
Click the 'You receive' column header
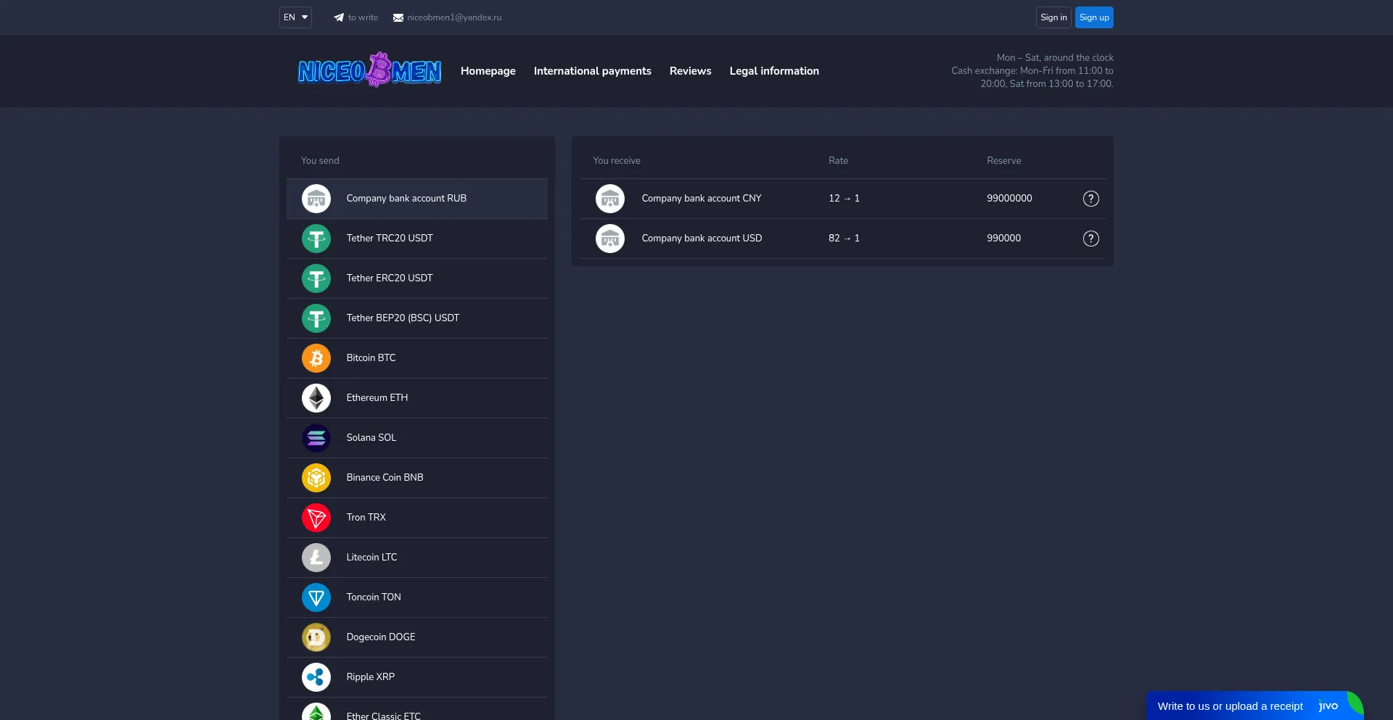pos(617,161)
